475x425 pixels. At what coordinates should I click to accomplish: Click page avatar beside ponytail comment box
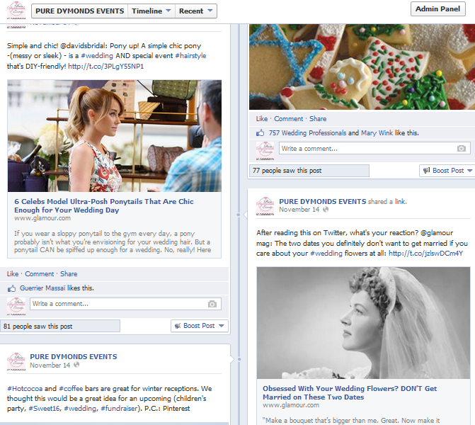(16, 306)
